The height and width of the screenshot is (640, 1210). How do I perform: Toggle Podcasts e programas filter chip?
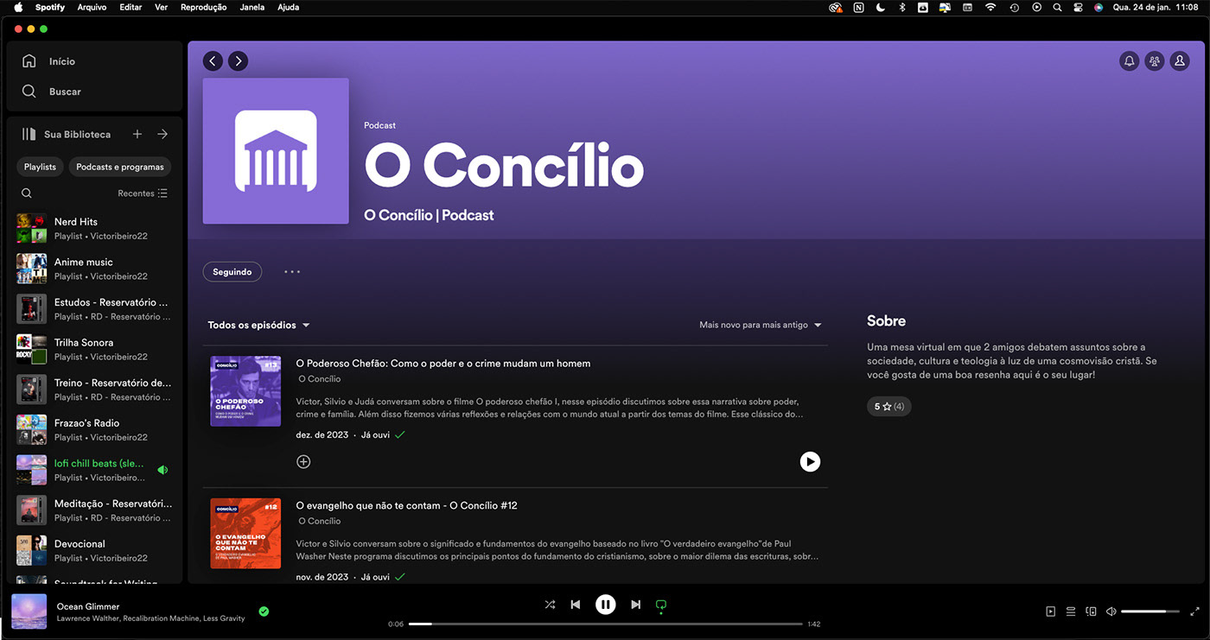[120, 167]
